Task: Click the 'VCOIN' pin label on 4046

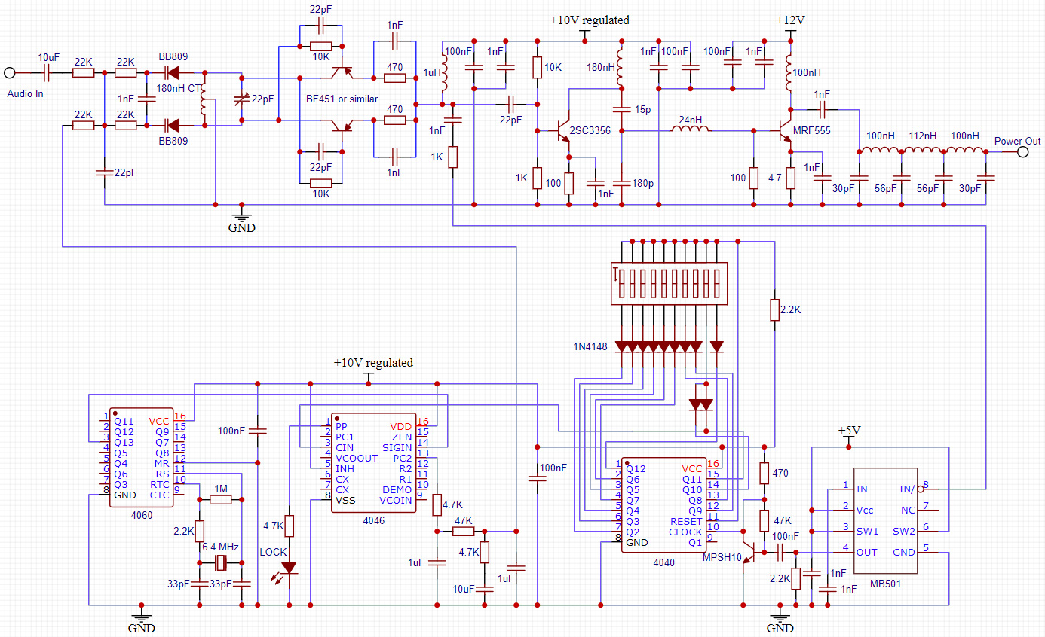Action: 396,500
